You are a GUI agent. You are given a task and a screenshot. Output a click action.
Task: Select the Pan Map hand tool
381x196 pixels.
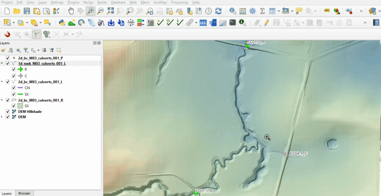(71, 11)
